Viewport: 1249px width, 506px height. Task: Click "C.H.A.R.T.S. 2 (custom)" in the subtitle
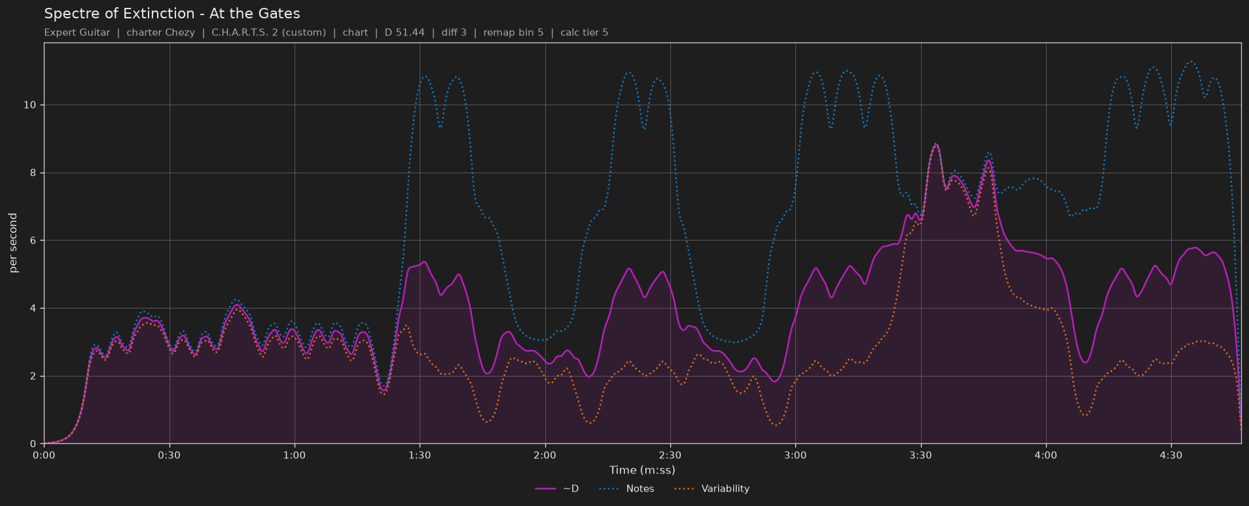tap(268, 33)
